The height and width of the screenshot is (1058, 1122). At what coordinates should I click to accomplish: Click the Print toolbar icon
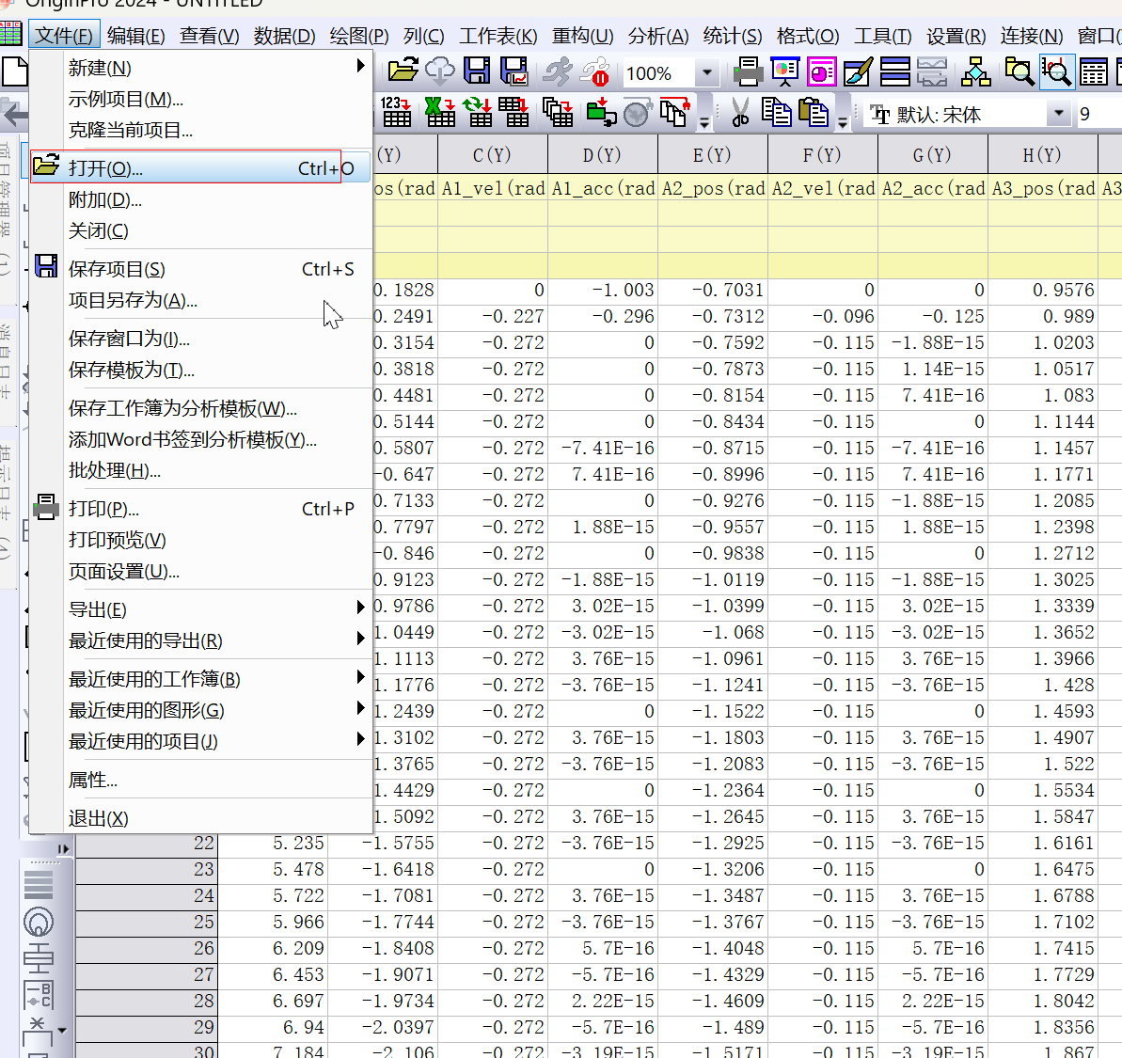point(748,71)
